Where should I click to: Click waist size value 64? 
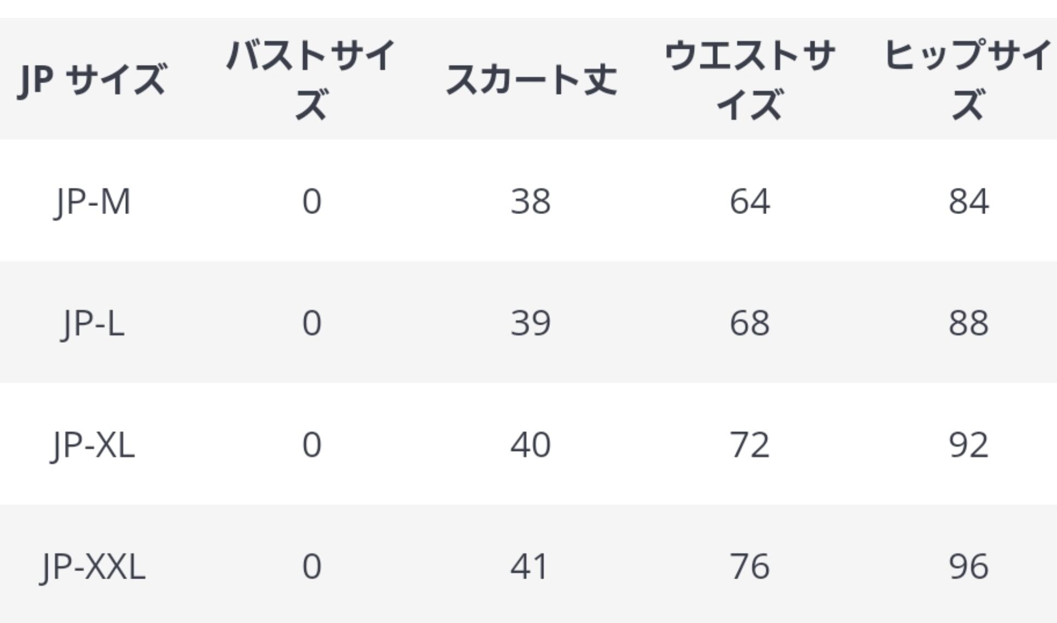pos(750,201)
